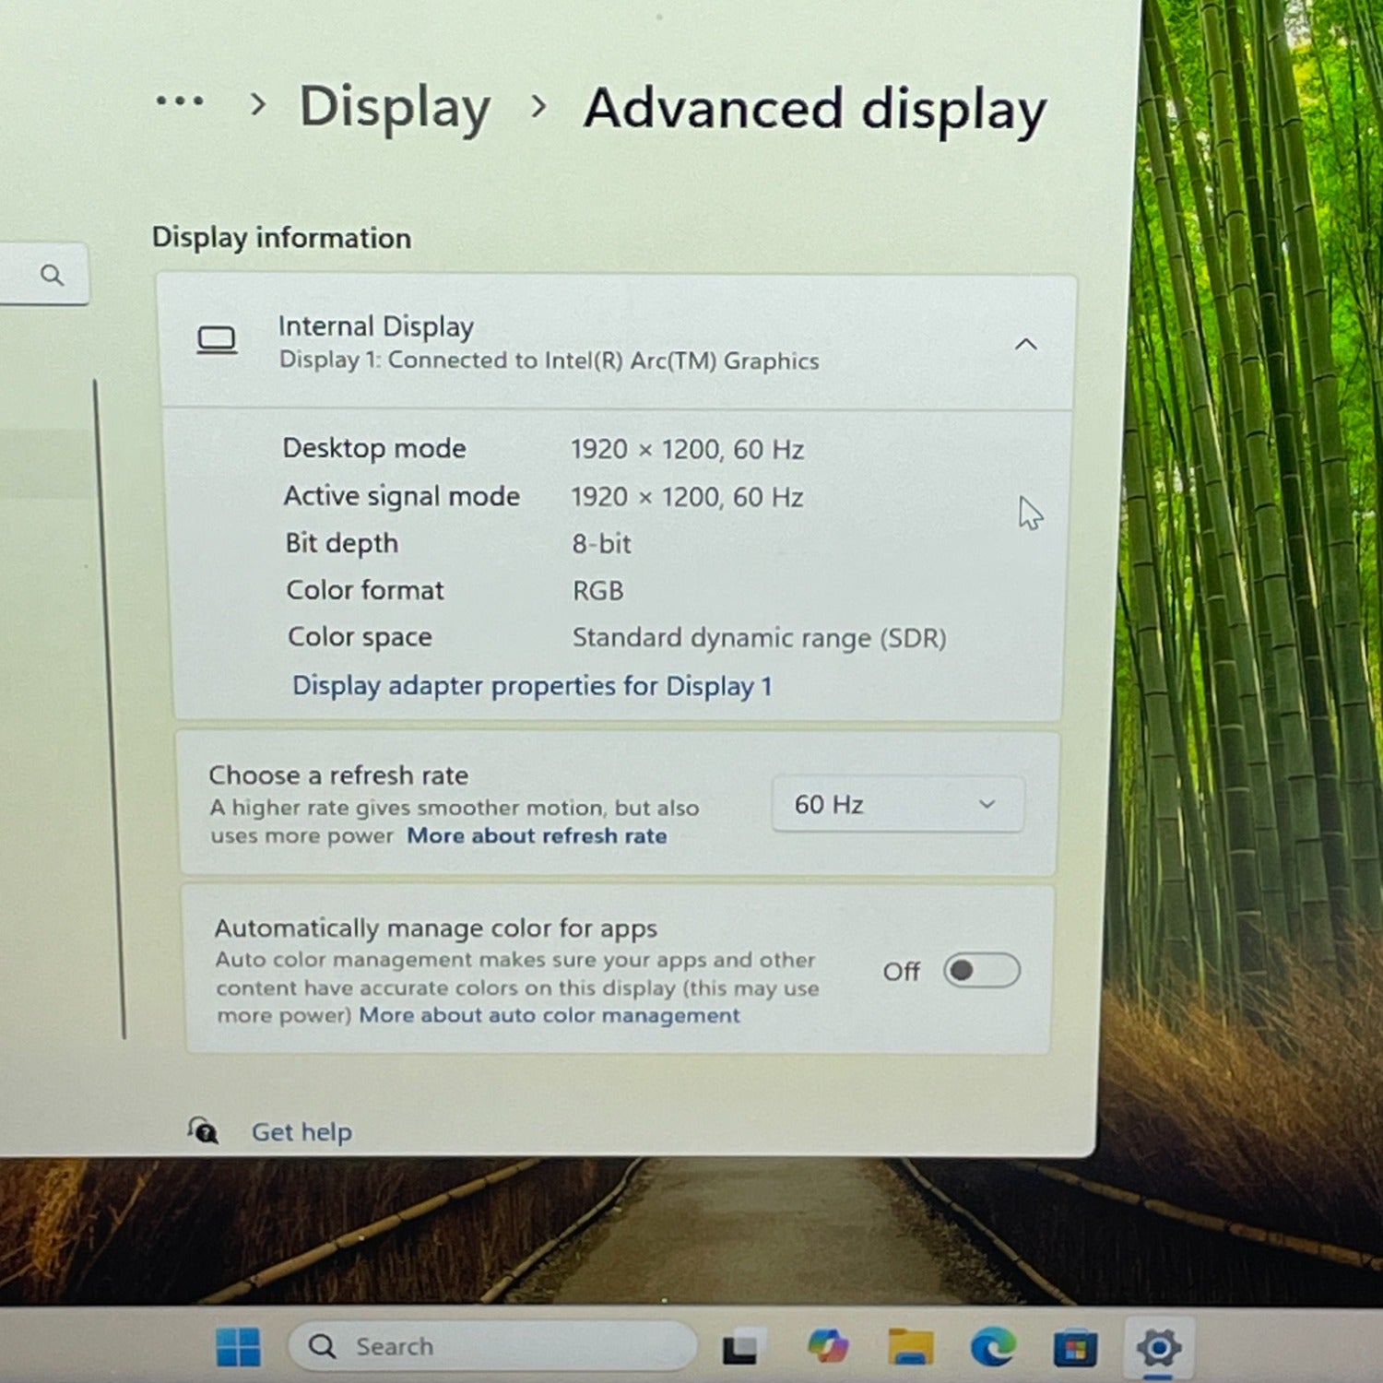Click the Settings gear taskbar icon

pos(1159,1348)
